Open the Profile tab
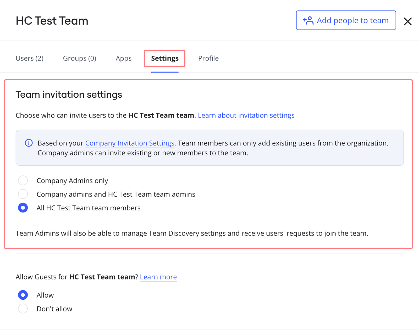 pyautogui.click(x=208, y=58)
